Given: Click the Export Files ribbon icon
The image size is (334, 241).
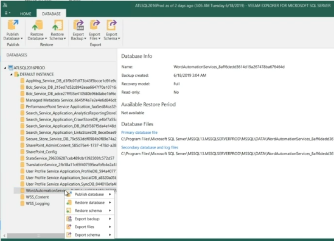Looking at the screenshot, I should coord(94,25).
